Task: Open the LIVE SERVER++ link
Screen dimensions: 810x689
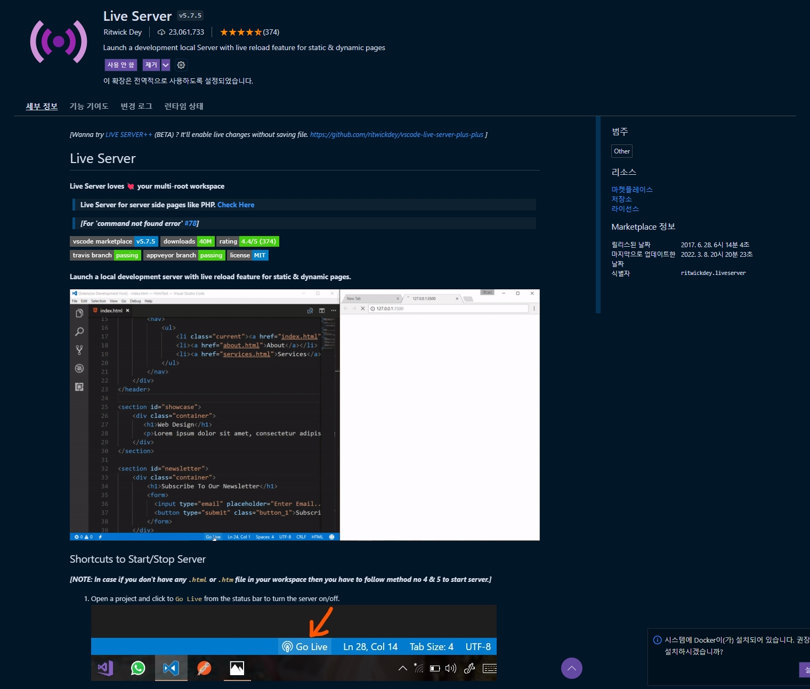Action: tap(129, 135)
